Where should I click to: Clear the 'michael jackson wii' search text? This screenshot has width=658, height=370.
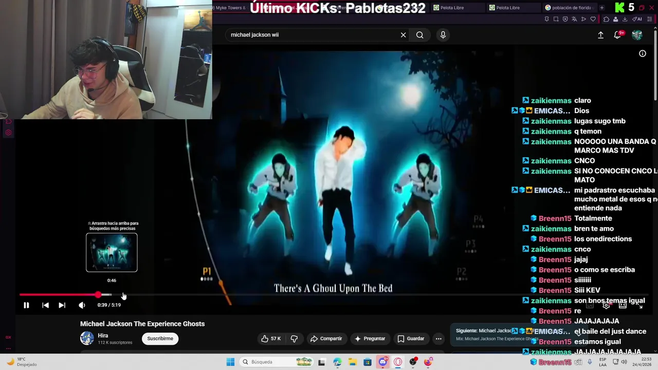tap(403, 35)
